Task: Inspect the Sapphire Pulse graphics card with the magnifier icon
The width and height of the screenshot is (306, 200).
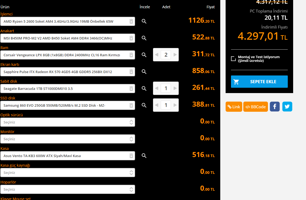Action: click(144, 72)
